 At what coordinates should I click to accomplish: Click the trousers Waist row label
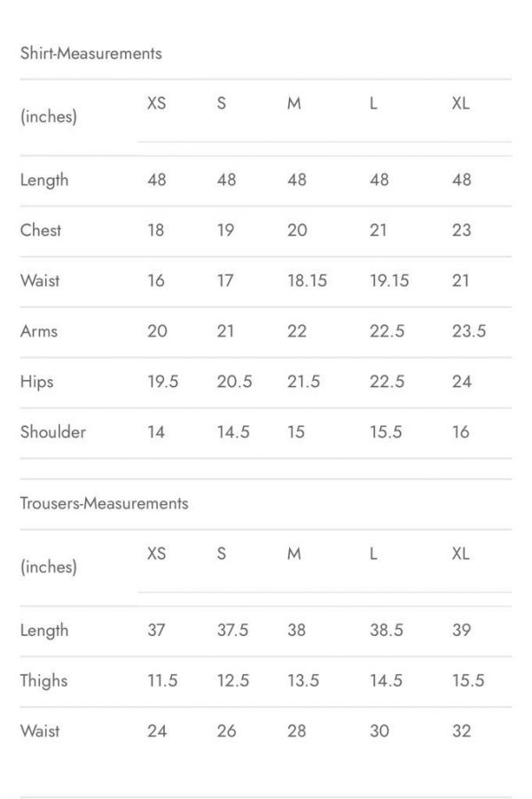pos(40,731)
